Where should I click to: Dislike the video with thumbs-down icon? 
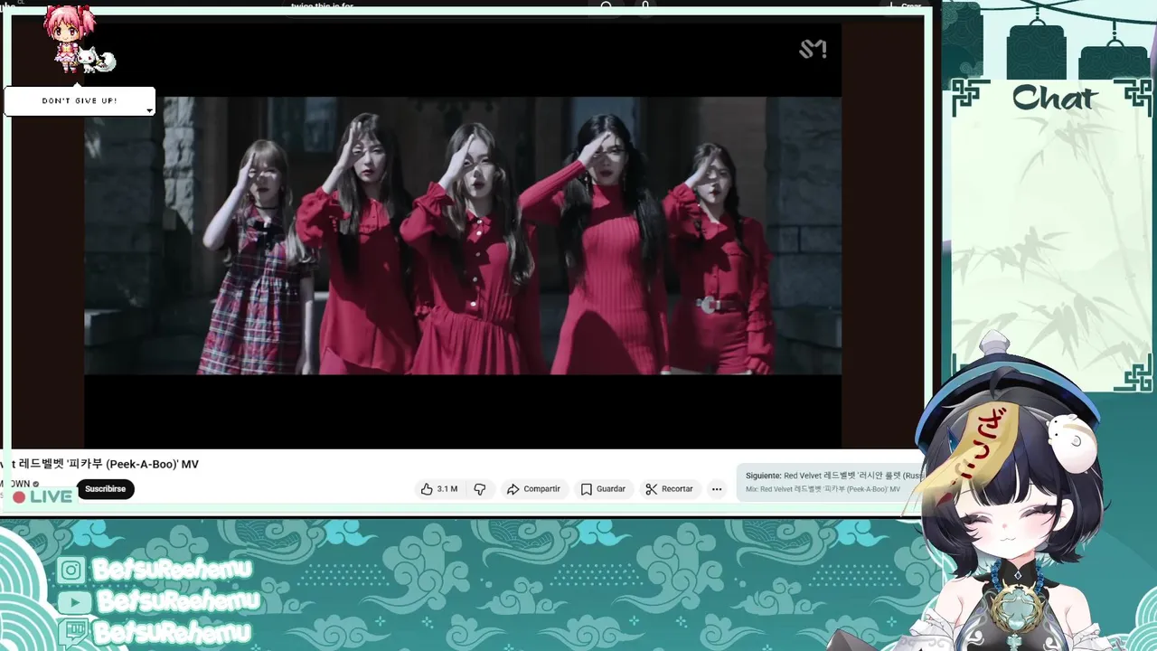tap(480, 489)
